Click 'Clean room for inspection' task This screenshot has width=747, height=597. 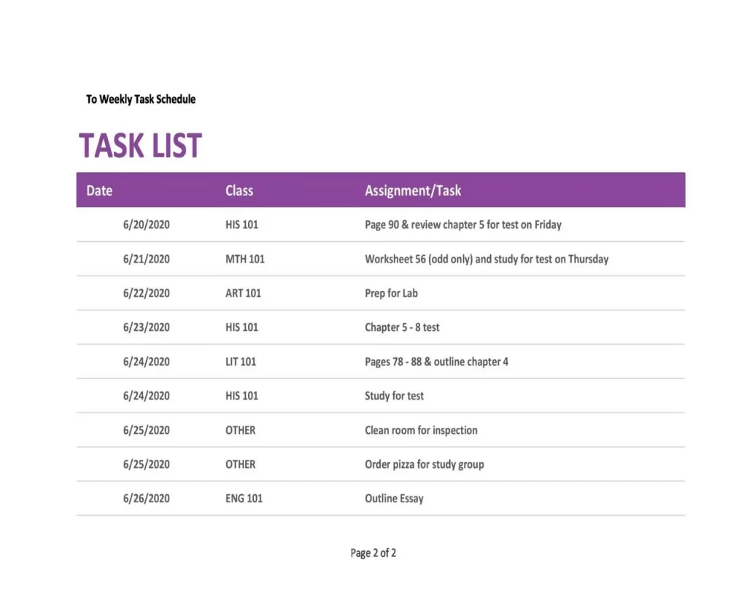[x=421, y=430]
